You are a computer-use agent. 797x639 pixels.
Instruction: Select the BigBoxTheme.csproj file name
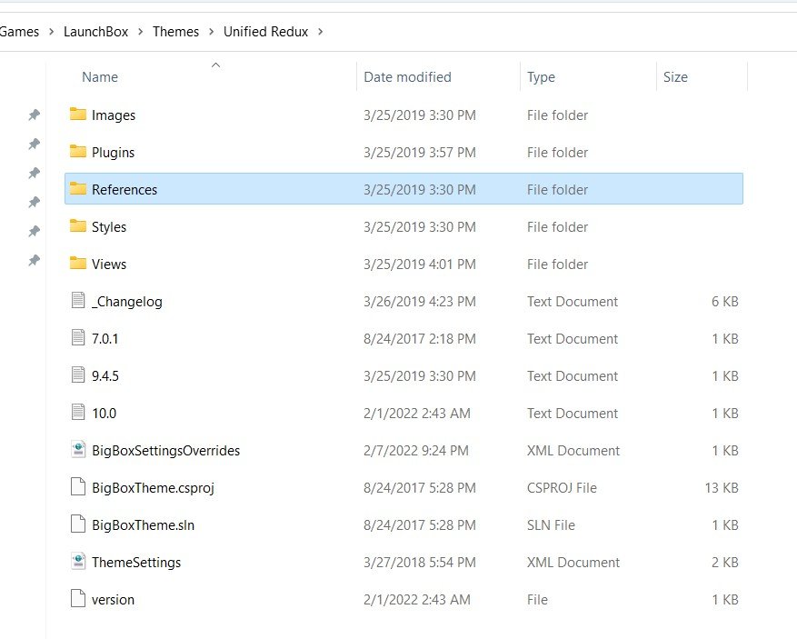tap(153, 488)
